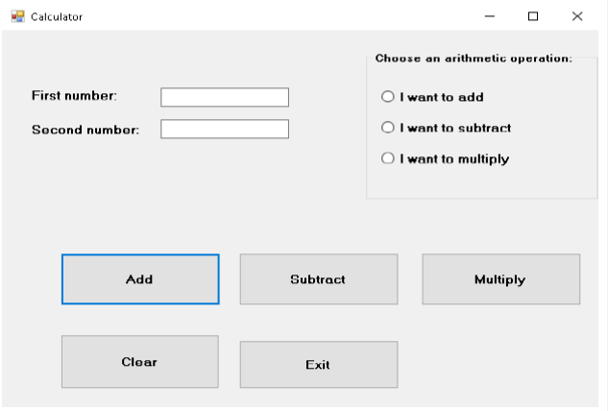Focus the First number input field
Image resolution: width=608 pixels, height=411 pixels.
(225, 97)
